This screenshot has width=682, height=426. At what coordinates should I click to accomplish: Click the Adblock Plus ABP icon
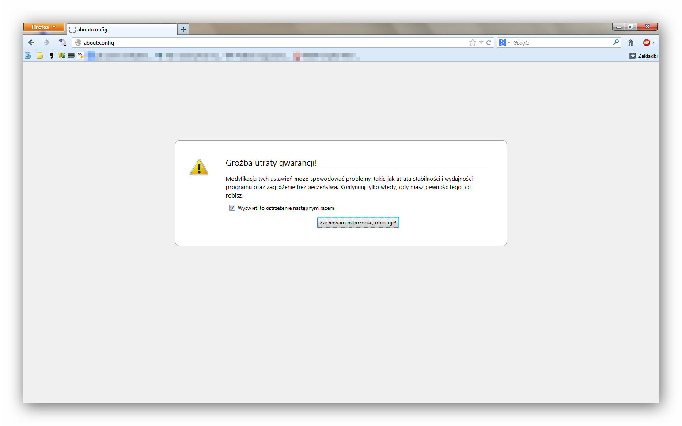click(646, 42)
